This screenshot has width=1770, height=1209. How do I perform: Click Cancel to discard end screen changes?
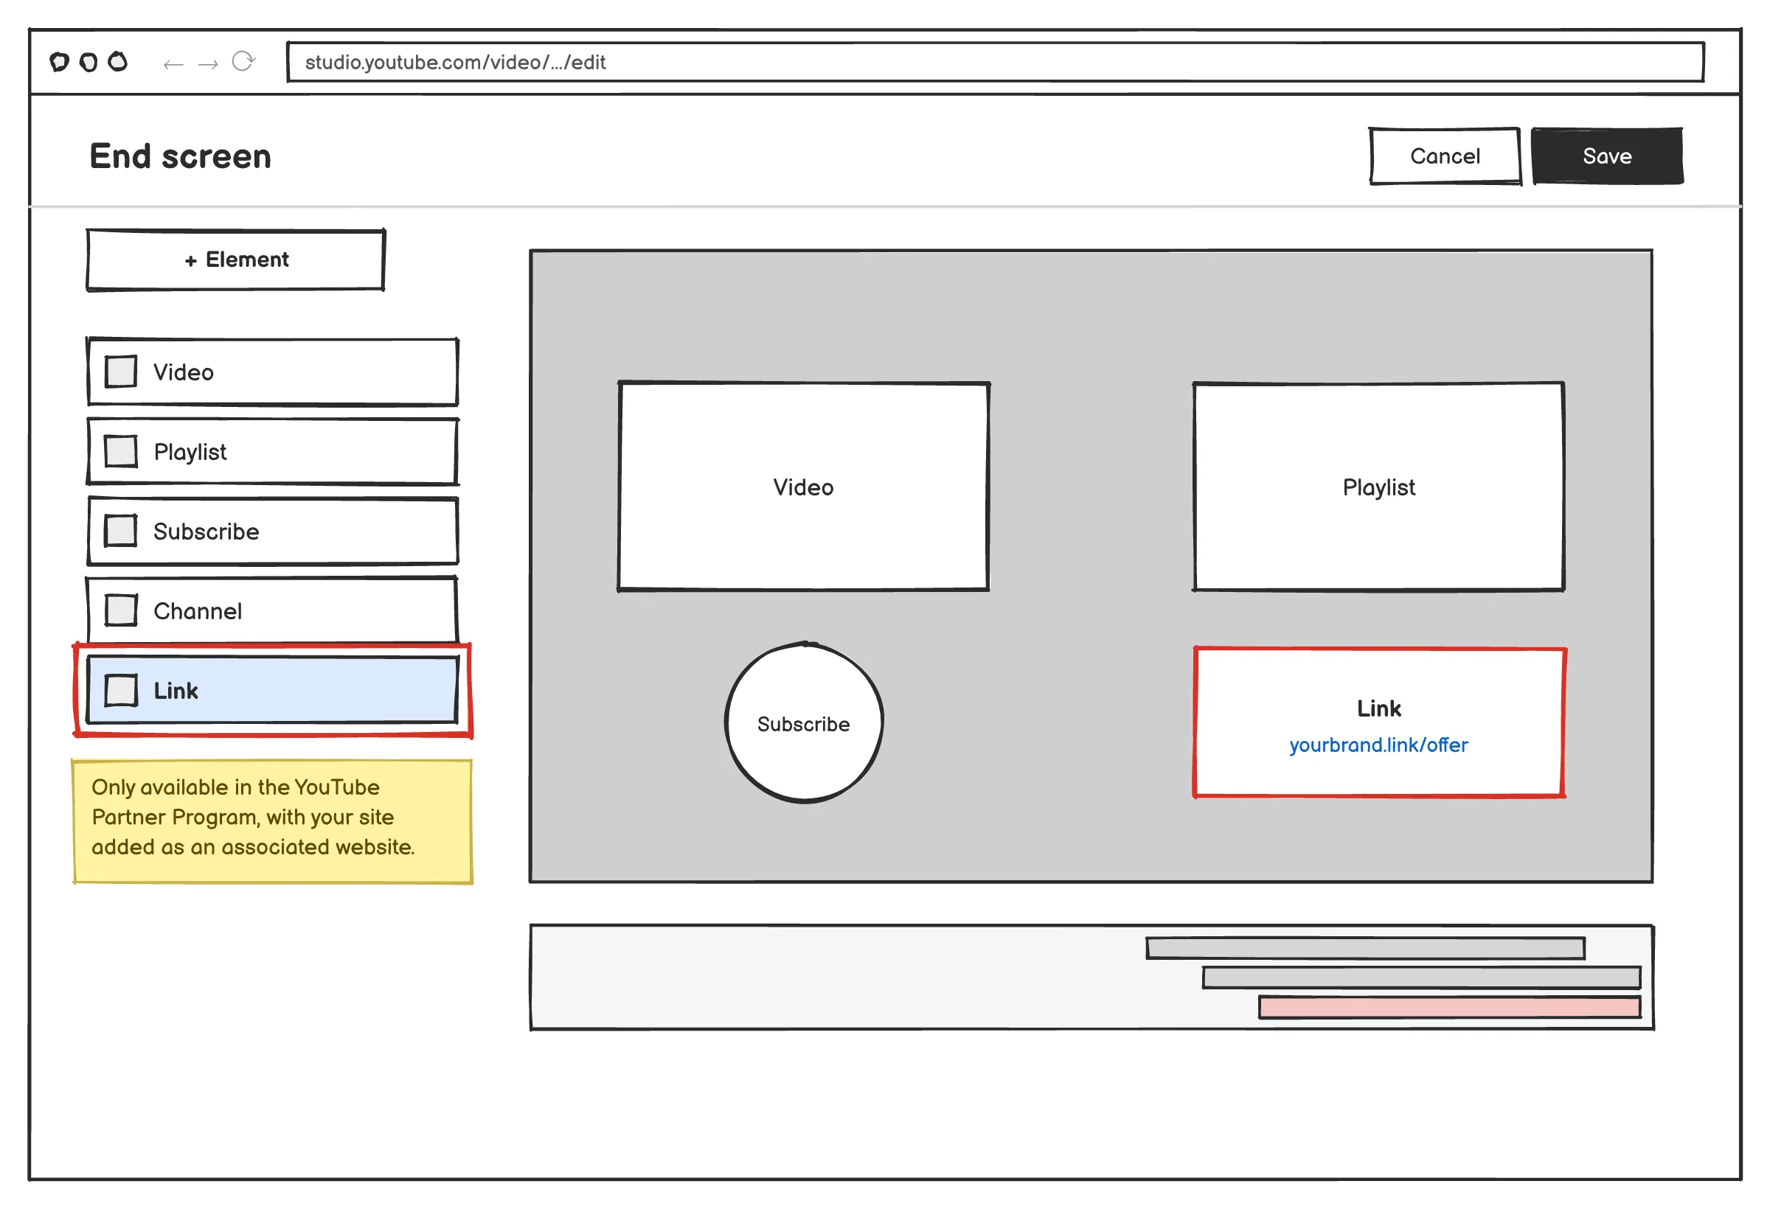click(1444, 156)
